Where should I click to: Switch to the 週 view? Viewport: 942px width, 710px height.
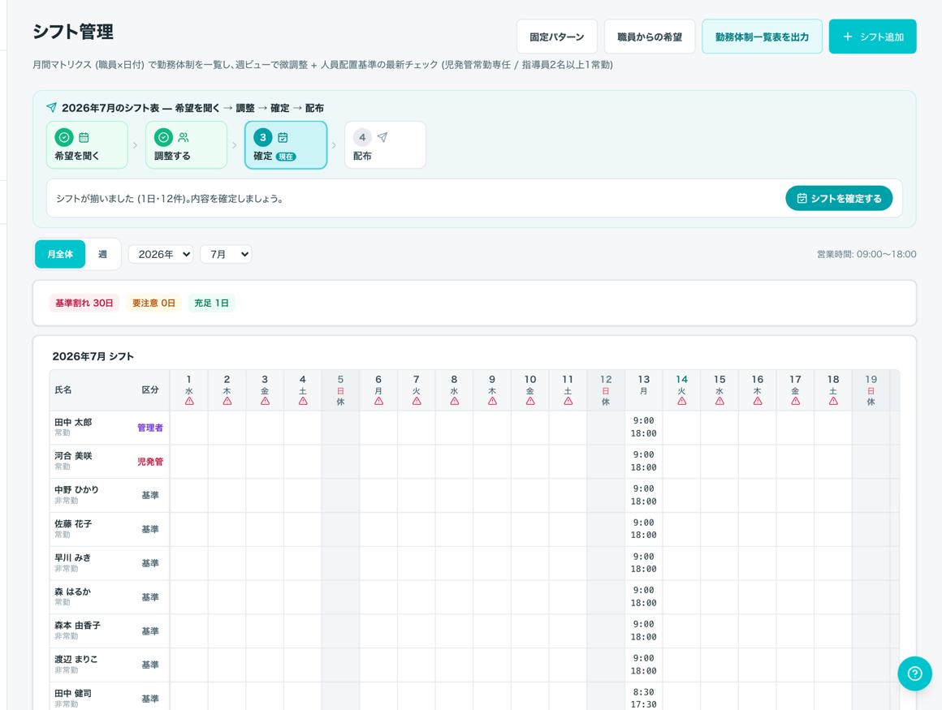click(x=103, y=255)
